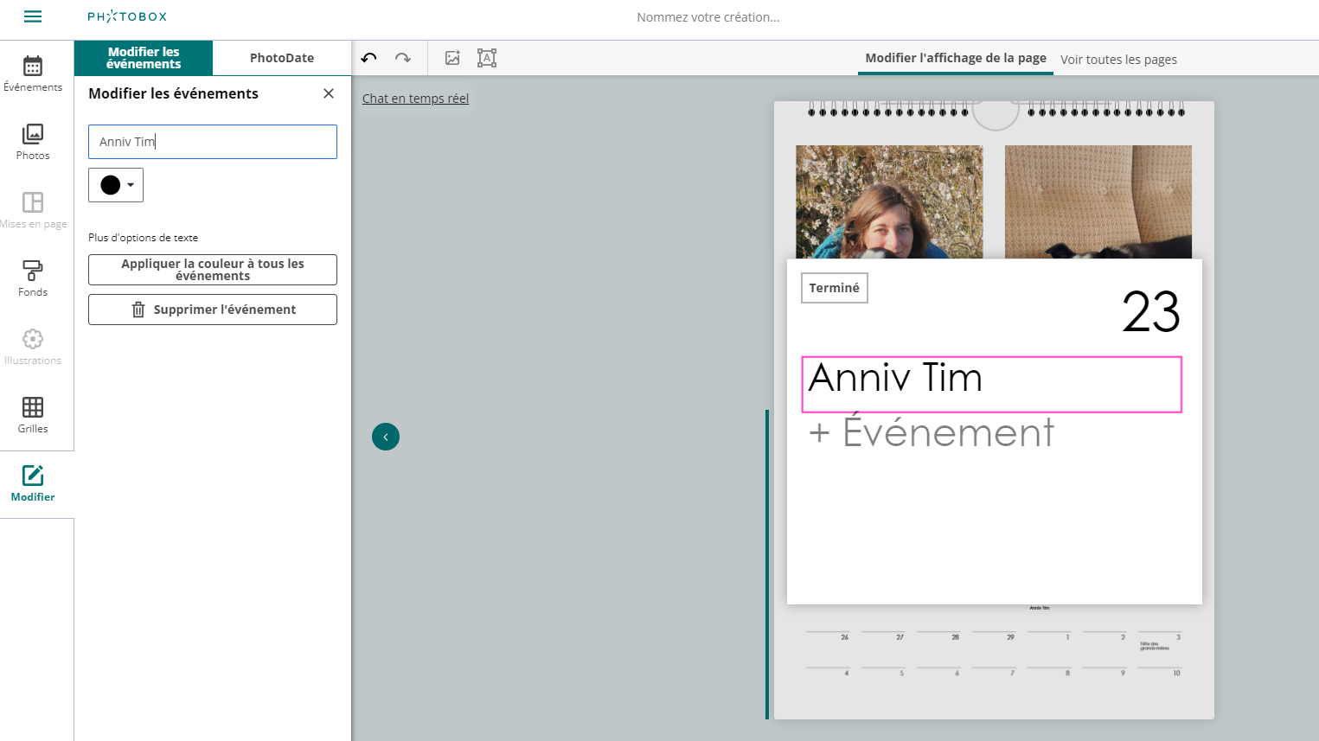Click Appliquer la couleur à tous les événements
Screen dimensions: 1319x741
pyautogui.click(x=213, y=270)
